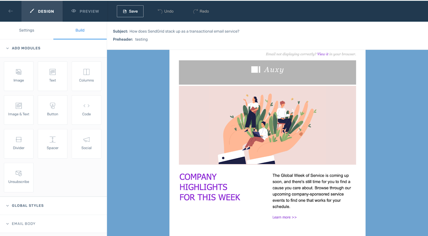Add a Text module

(53, 76)
